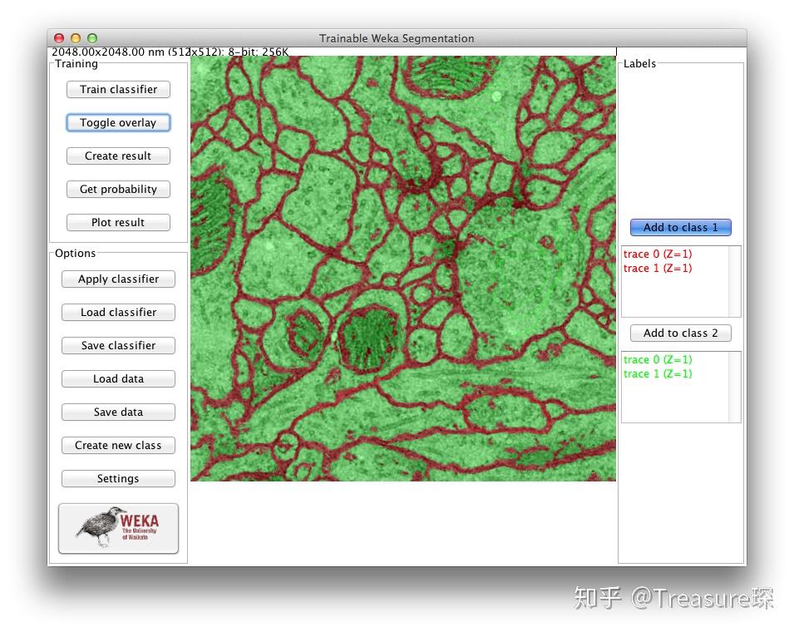Click the yellow minimize window button
This screenshot has width=794, height=632.
76,38
